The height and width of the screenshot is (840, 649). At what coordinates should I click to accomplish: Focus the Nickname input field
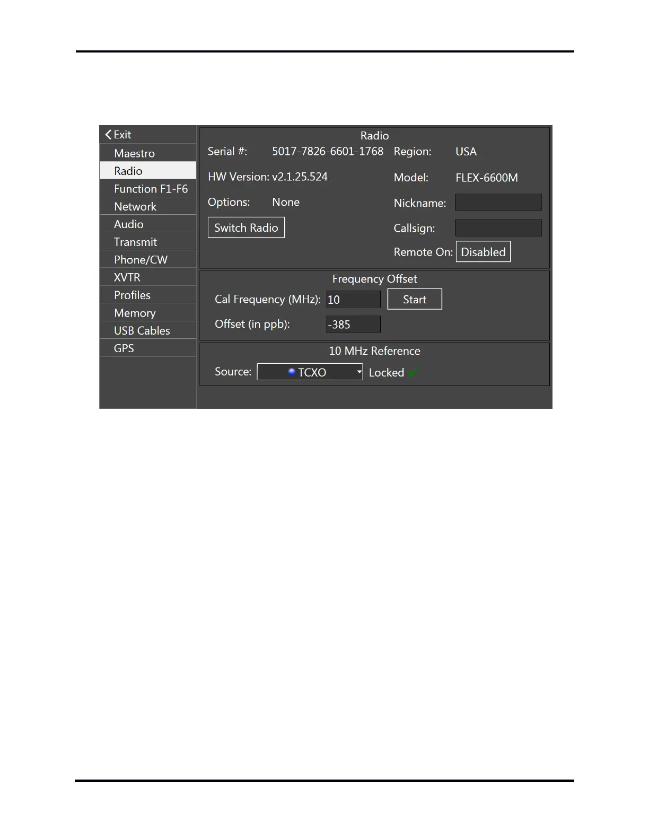click(x=498, y=202)
